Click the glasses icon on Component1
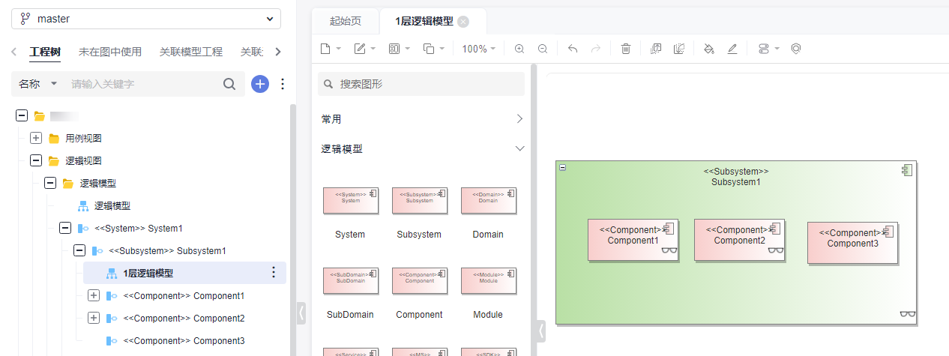949x356 pixels. pos(669,251)
